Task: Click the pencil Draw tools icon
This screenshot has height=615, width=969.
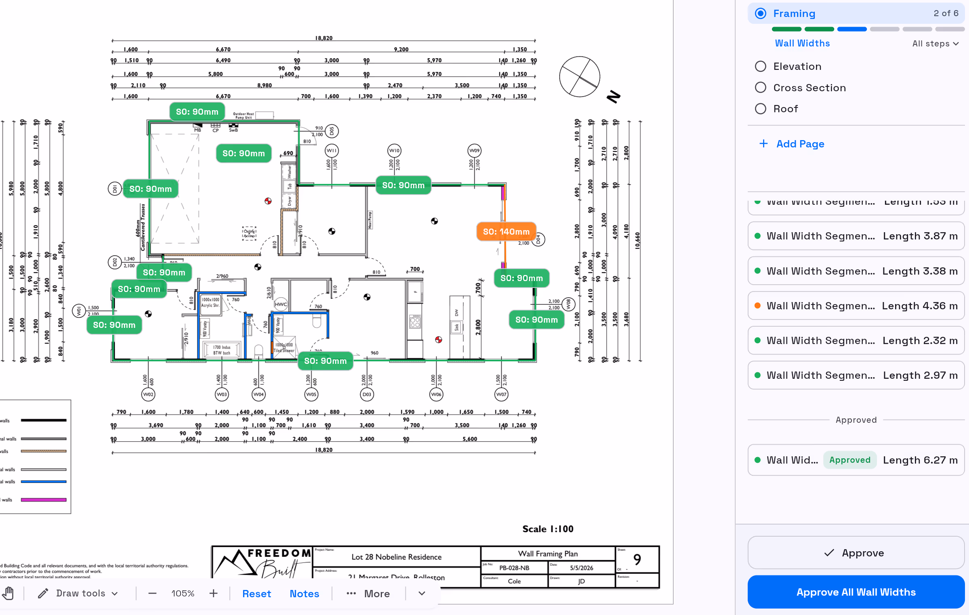Action: tap(43, 593)
